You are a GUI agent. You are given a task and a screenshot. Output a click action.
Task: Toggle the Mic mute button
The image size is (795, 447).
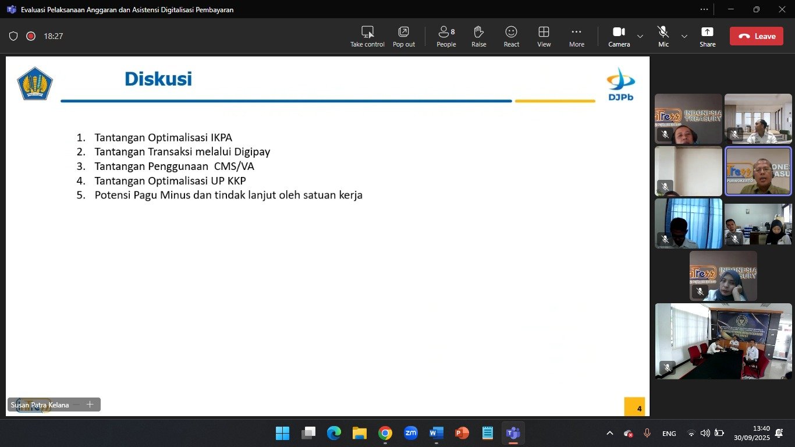click(x=663, y=32)
